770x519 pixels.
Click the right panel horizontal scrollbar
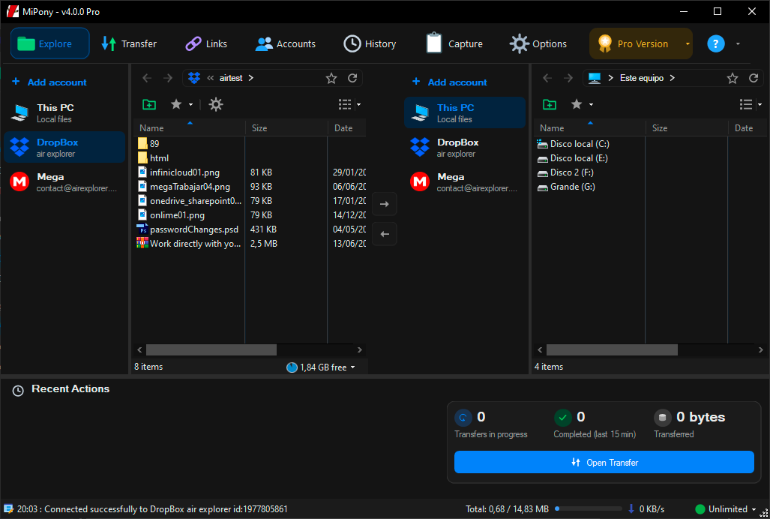pos(612,349)
